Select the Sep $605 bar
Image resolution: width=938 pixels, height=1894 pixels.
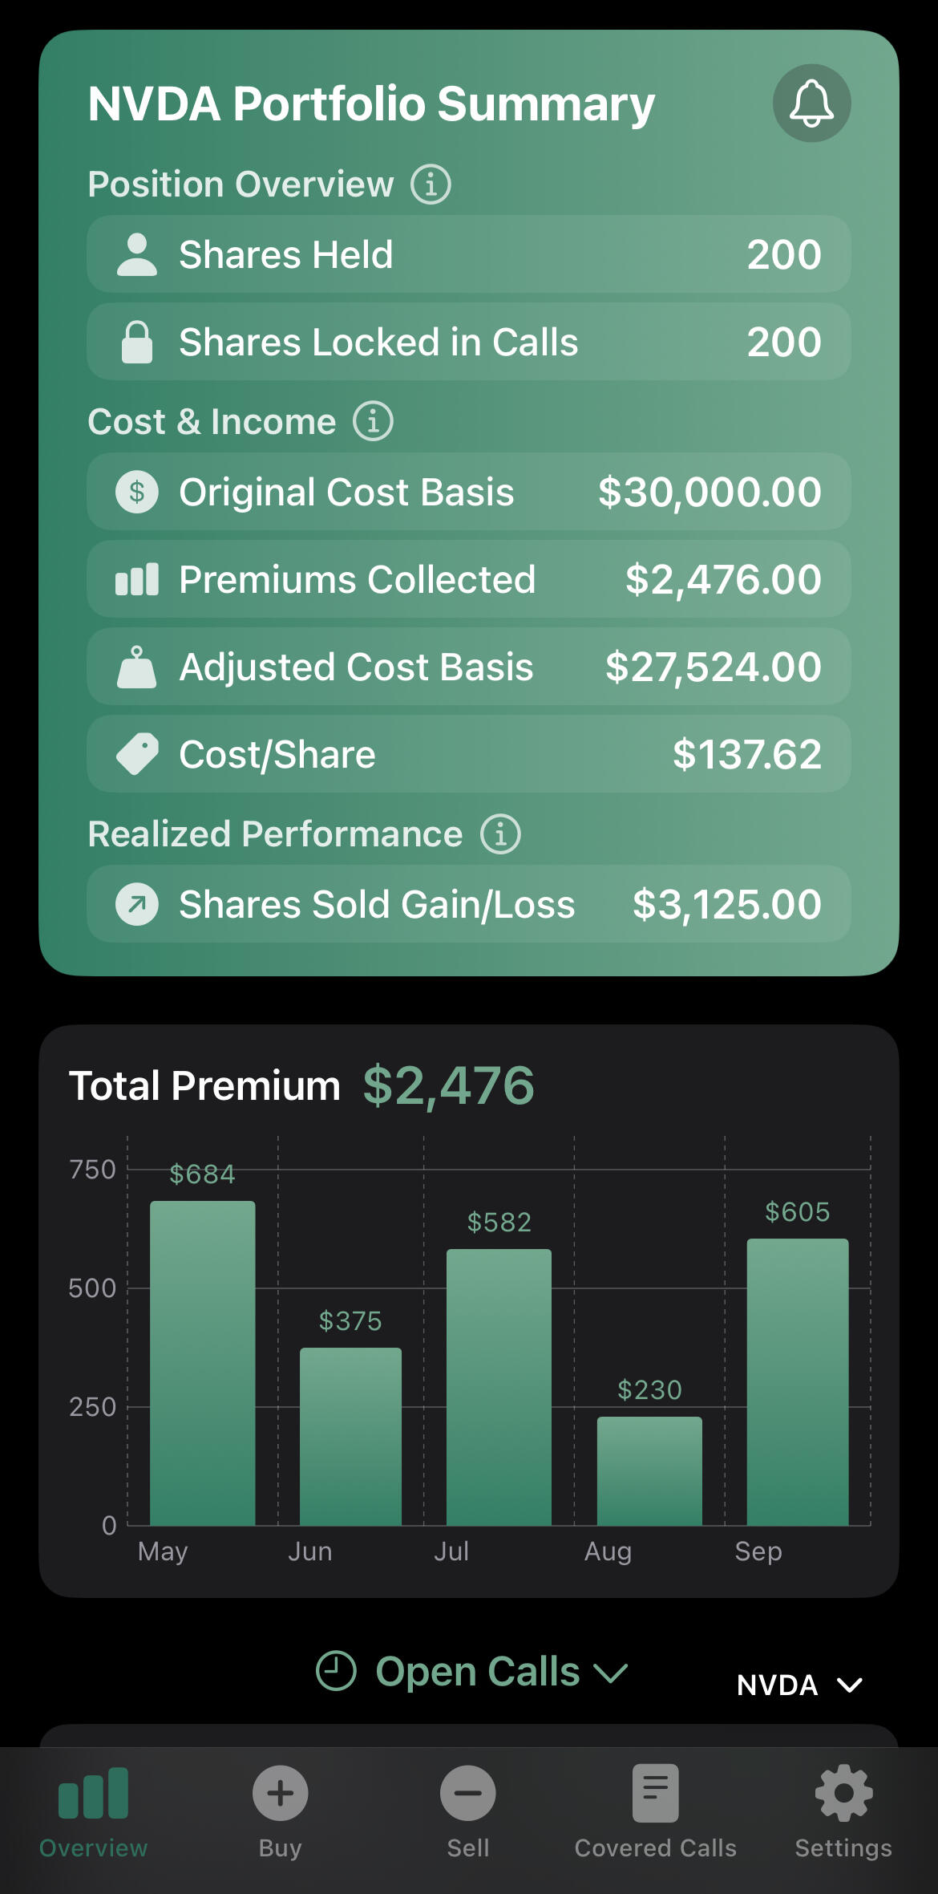[797, 1381]
